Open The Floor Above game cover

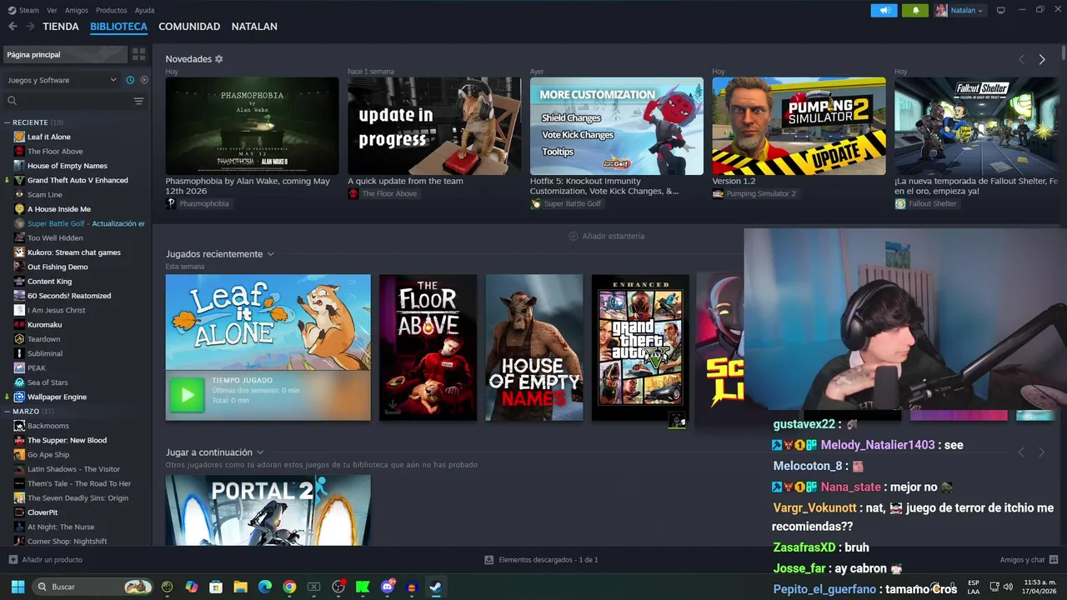[428, 347]
